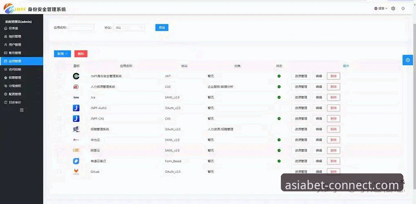Click the globe language icon

376,9
